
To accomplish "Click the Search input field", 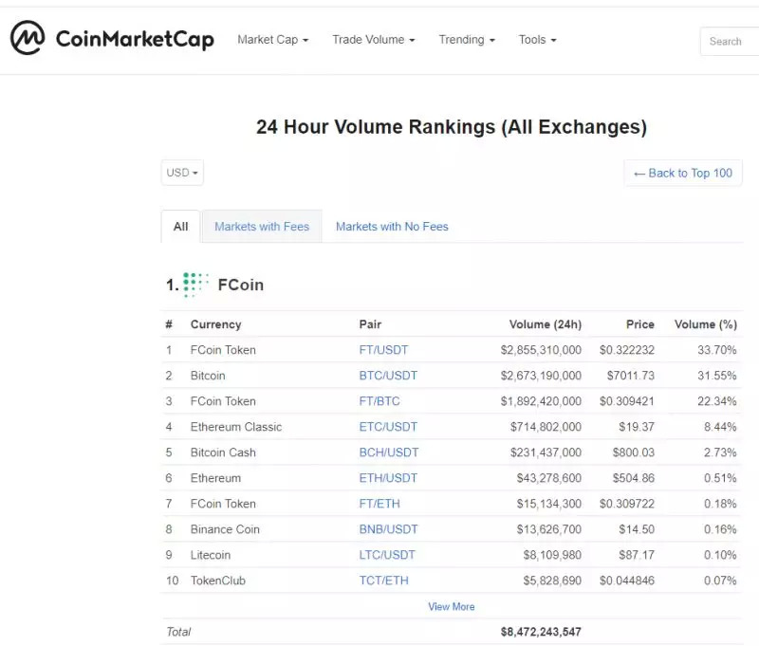I will pos(729,41).
